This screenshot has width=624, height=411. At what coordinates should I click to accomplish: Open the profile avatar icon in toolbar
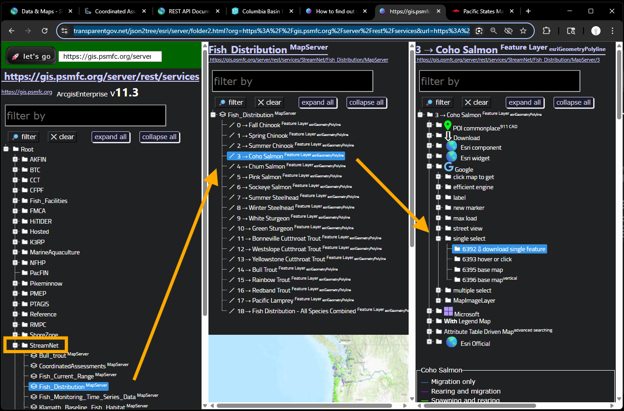pos(596,31)
